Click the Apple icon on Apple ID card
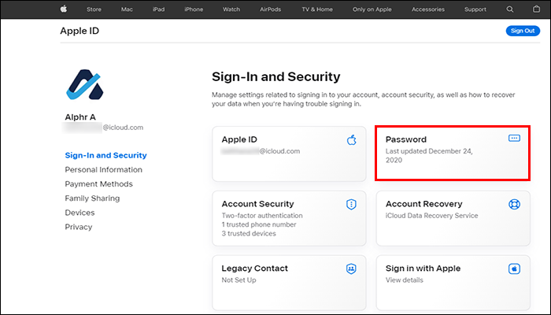 click(351, 139)
